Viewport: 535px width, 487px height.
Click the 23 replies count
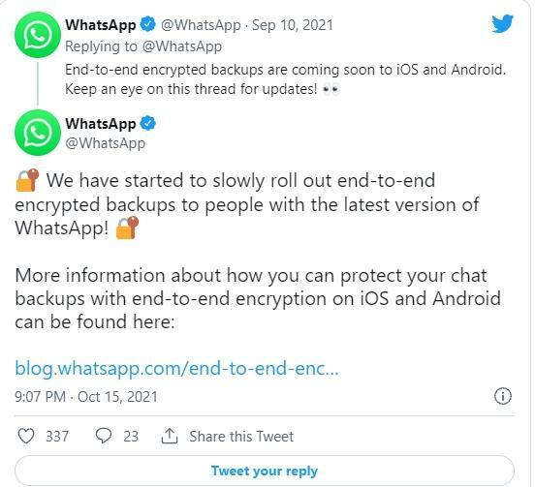(131, 437)
